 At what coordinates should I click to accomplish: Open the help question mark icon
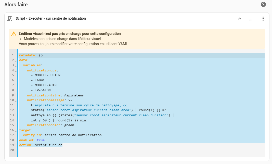tap(263, 4)
